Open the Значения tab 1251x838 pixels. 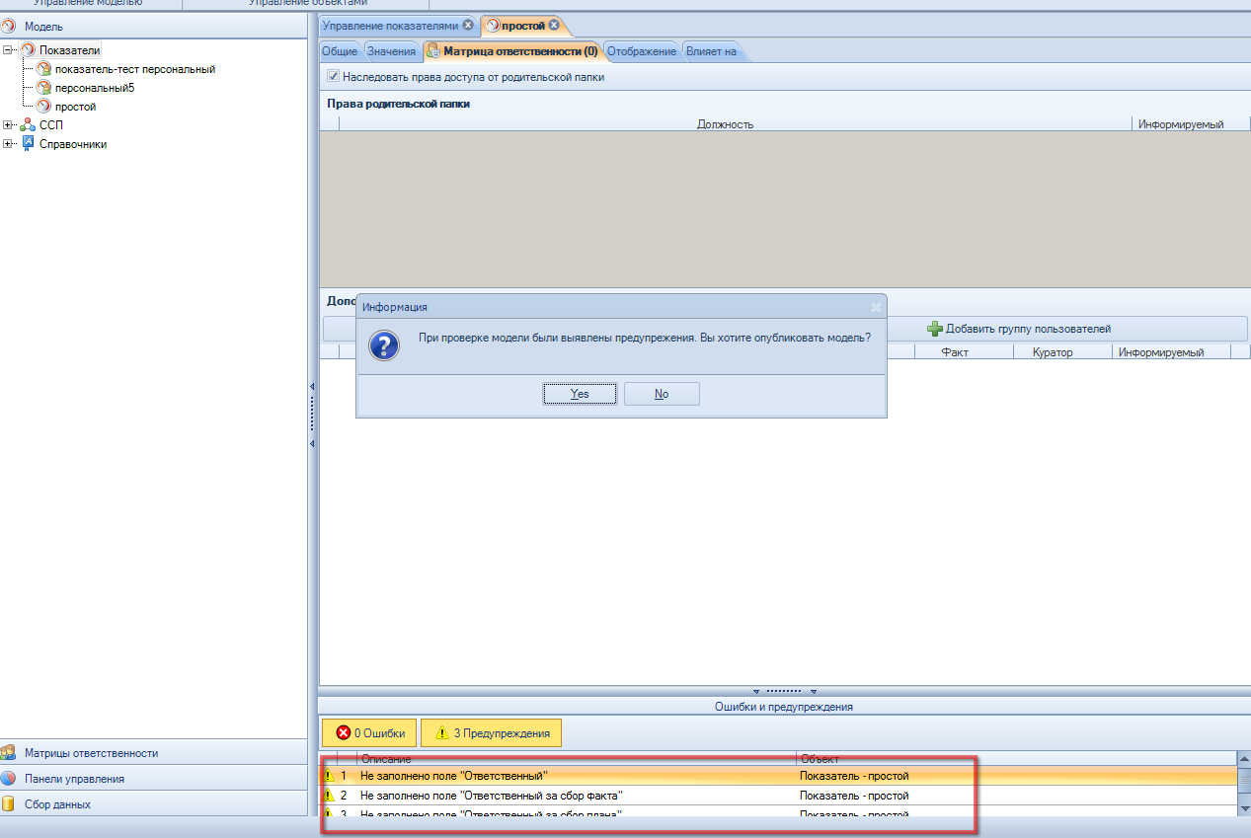391,51
